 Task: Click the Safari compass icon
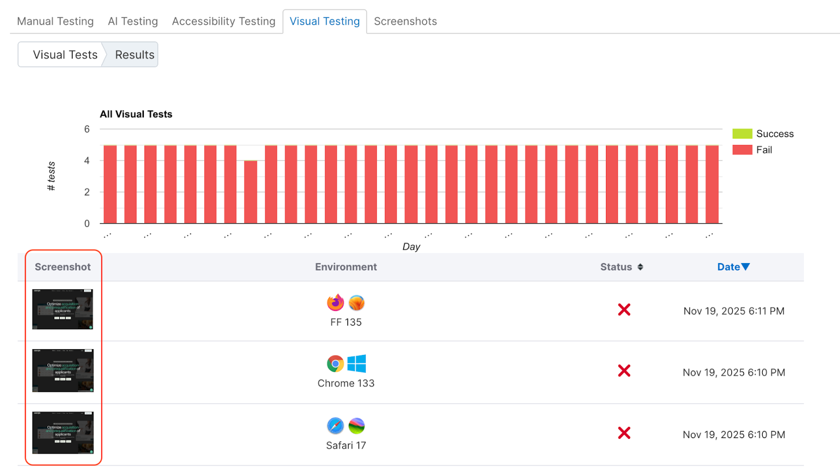click(335, 425)
